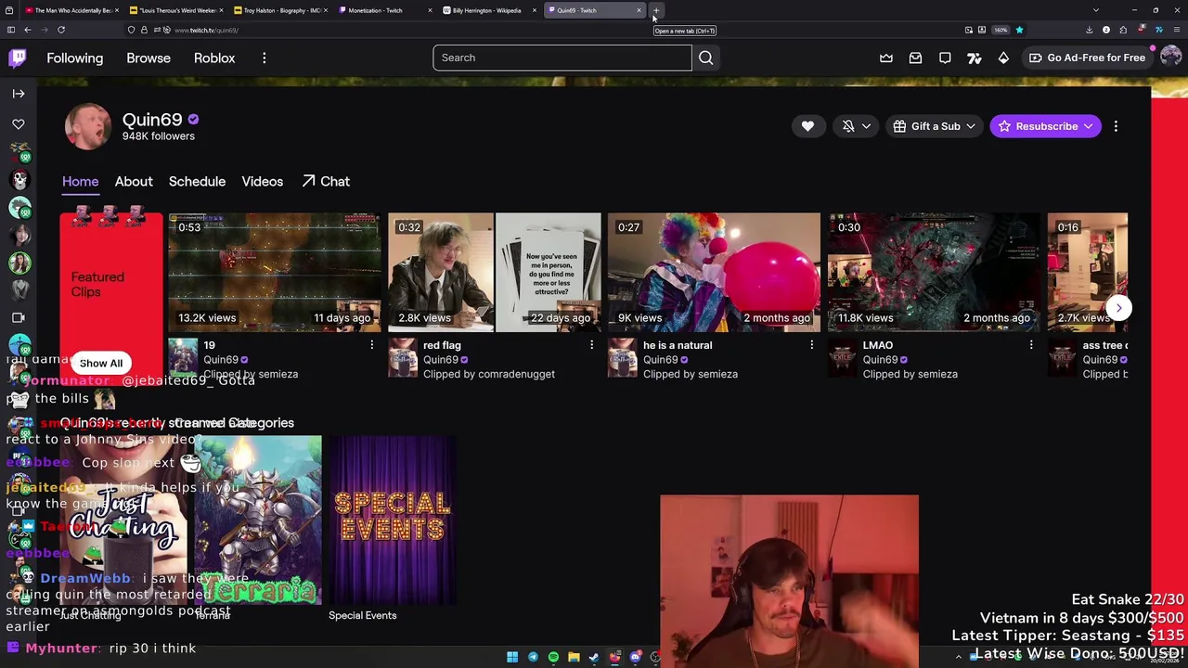
Task: Open Spotify from the taskbar
Action: tap(553, 657)
